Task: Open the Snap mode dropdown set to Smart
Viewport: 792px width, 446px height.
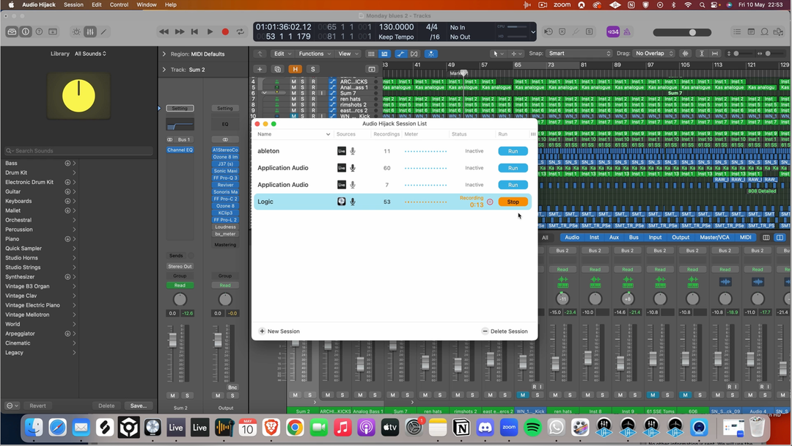Action: [x=579, y=54]
